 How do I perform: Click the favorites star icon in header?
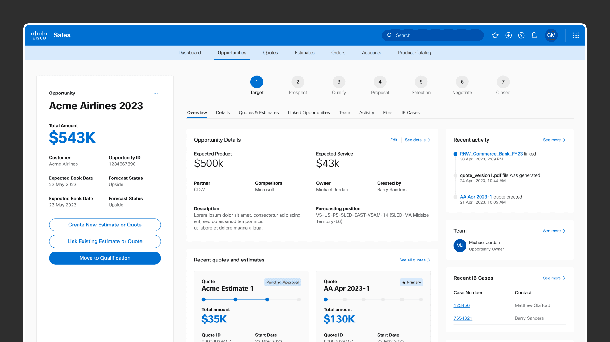495,35
